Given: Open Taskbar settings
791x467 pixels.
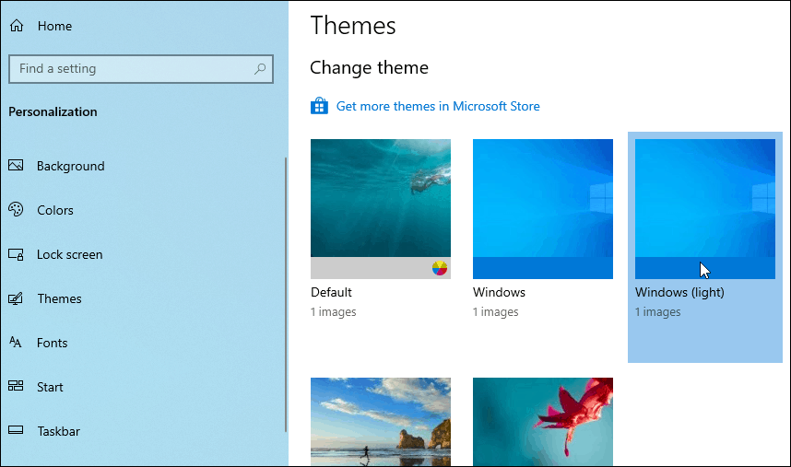Looking at the screenshot, I should 58,431.
